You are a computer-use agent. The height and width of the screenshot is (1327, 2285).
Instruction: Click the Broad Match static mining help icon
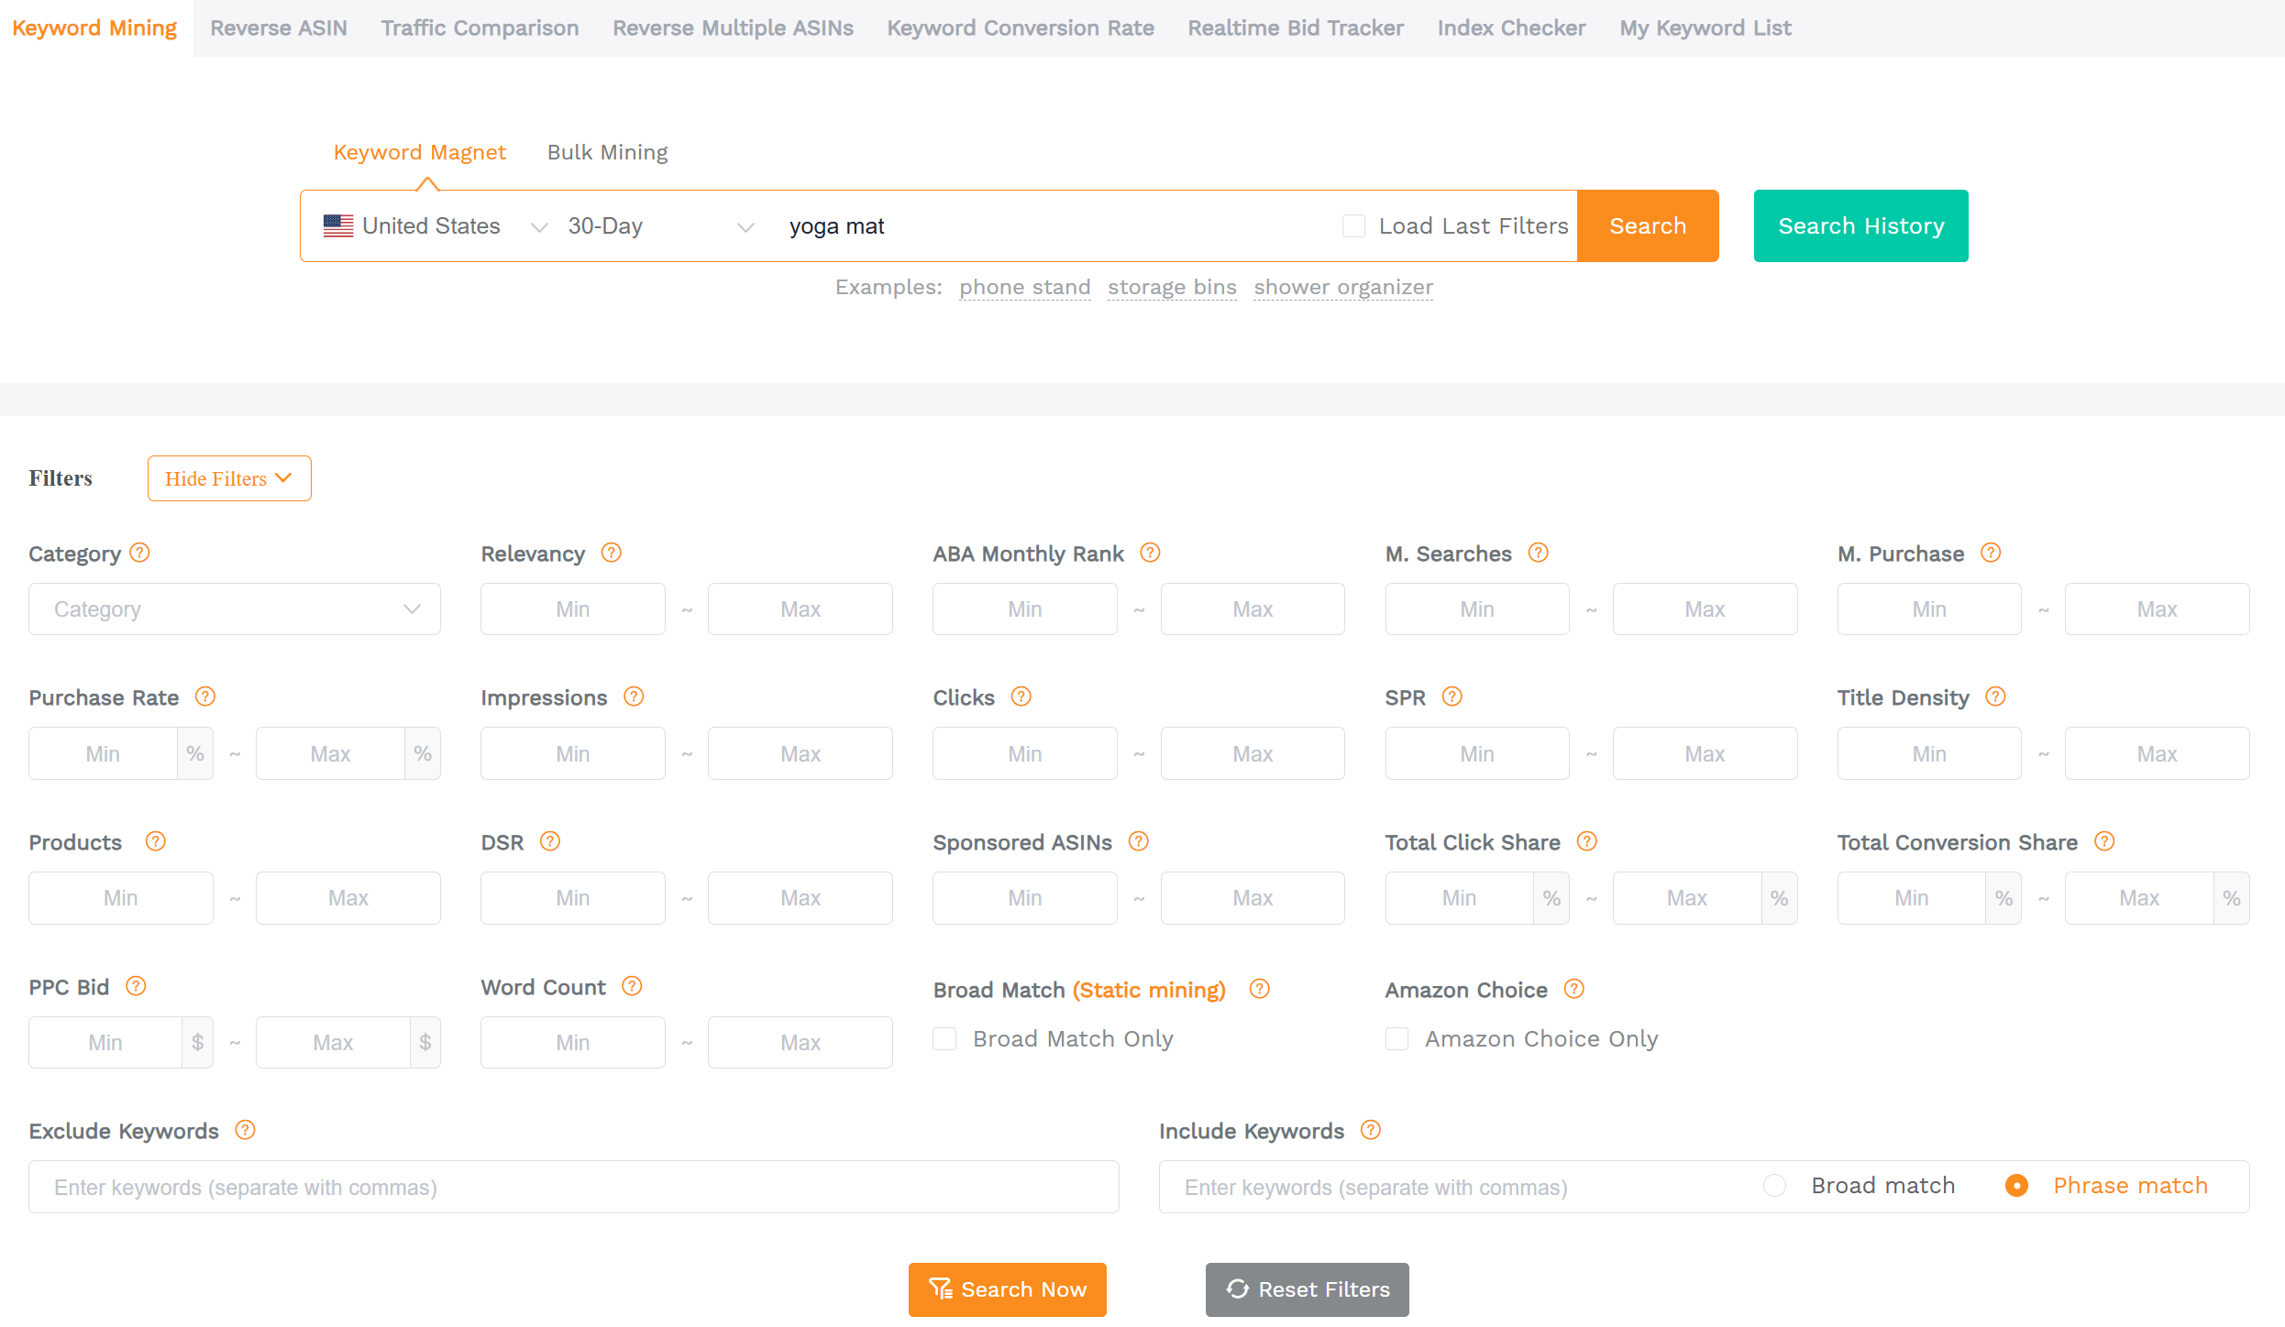(1260, 989)
